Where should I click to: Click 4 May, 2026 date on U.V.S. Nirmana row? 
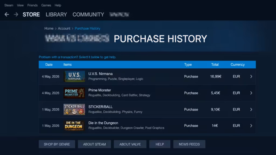point(50,76)
